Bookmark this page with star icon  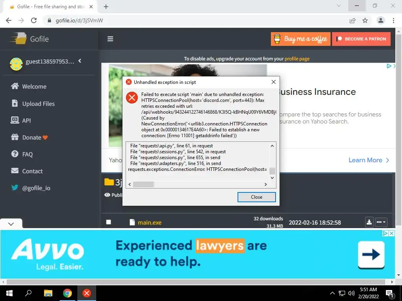[365, 20]
